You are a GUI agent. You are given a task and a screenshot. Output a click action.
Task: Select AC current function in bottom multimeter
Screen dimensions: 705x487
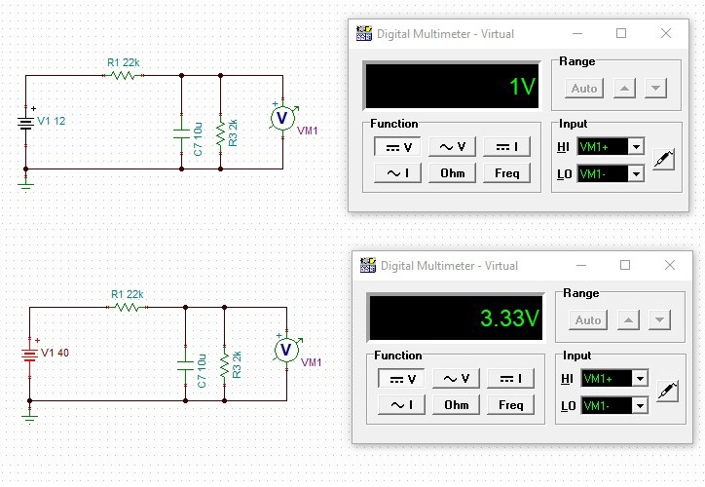coord(401,405)
